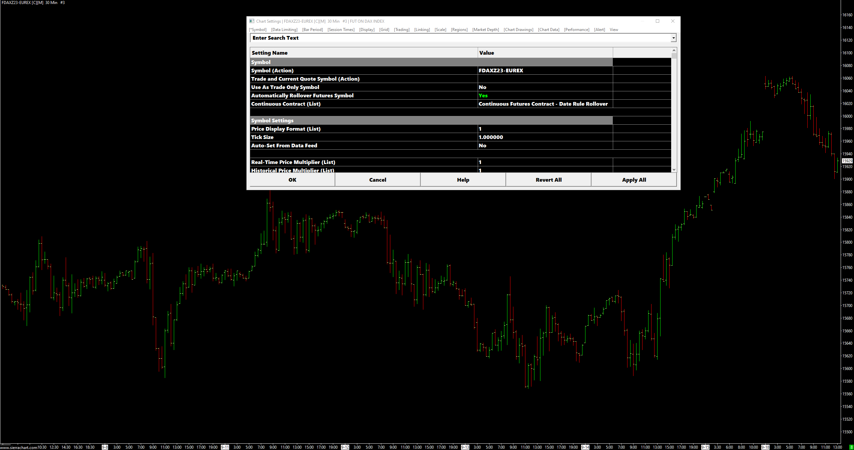The image size is (854, 450).
Task: Click the scrollbar down arrow in settings list
Action: pyautogui.click(x=674, y=170)
